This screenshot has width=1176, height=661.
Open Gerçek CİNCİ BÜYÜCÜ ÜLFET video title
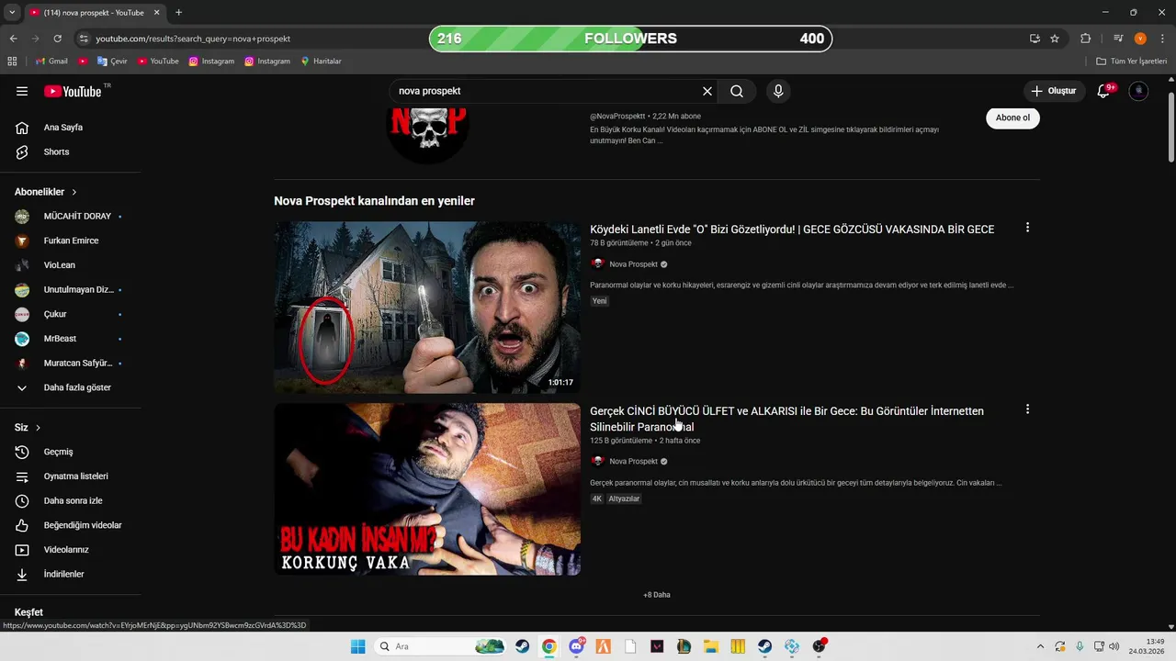tap(786, 419)
